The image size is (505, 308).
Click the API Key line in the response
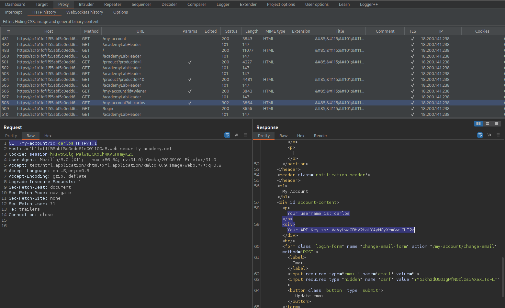351,230
